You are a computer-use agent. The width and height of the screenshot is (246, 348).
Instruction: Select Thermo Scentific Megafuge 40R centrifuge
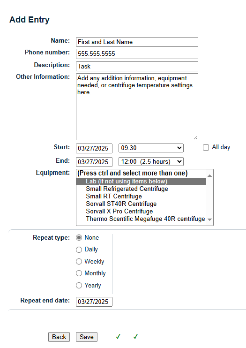(141, 219)
